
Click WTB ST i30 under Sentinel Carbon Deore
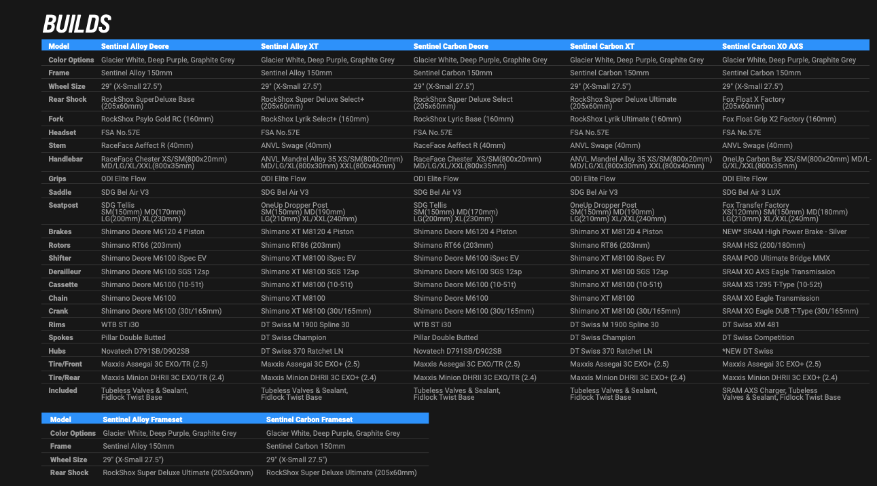(x=432, y=324)
